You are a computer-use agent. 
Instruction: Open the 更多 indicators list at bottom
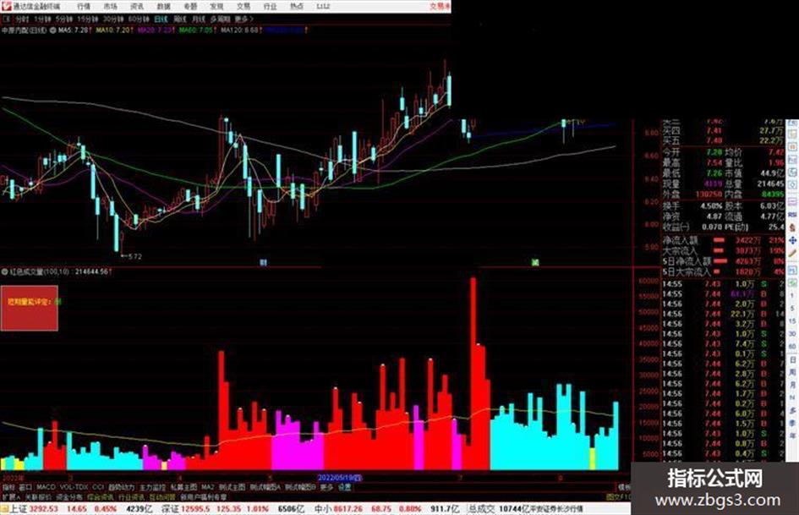[326, 487]
